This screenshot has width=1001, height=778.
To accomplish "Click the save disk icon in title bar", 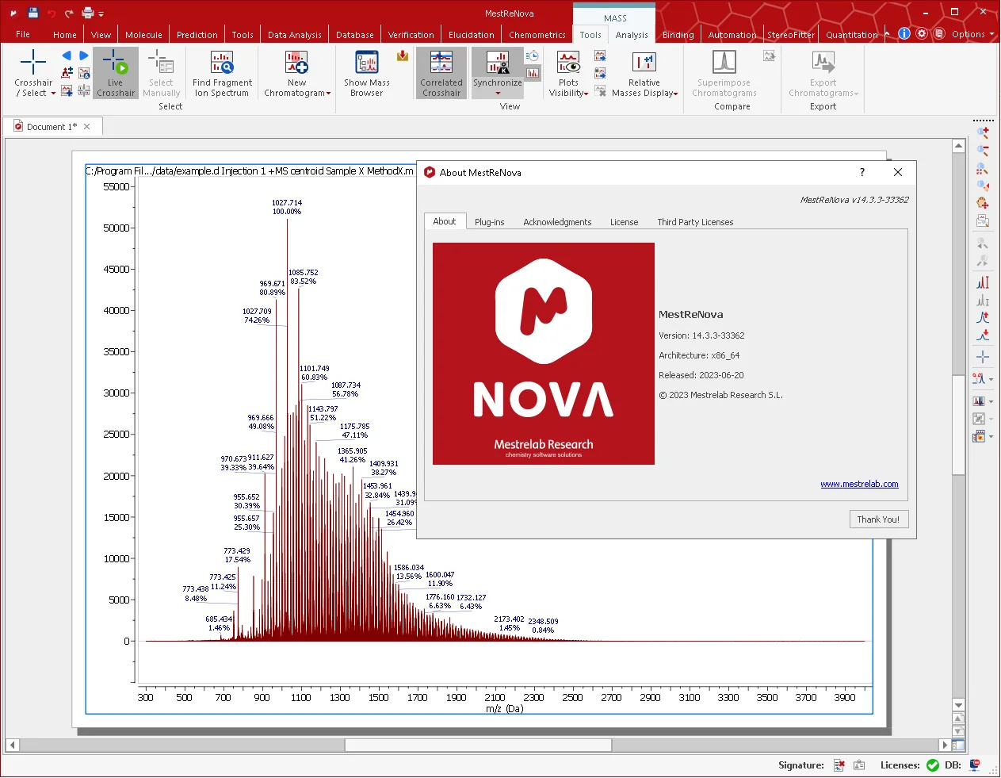I will pos(32,13).
